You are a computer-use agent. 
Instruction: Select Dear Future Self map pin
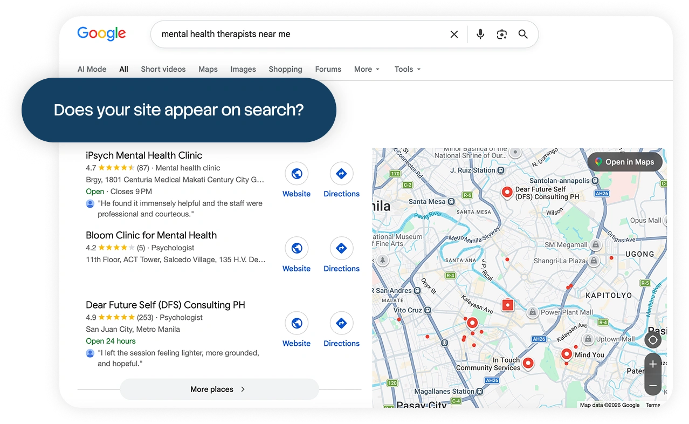507,192
